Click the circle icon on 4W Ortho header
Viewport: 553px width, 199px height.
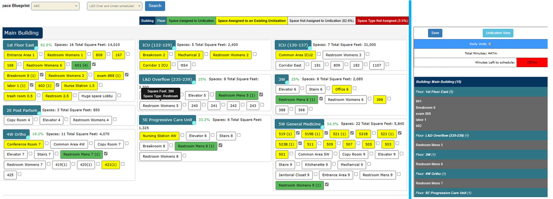pyautogui.click(x=28, y=137)
